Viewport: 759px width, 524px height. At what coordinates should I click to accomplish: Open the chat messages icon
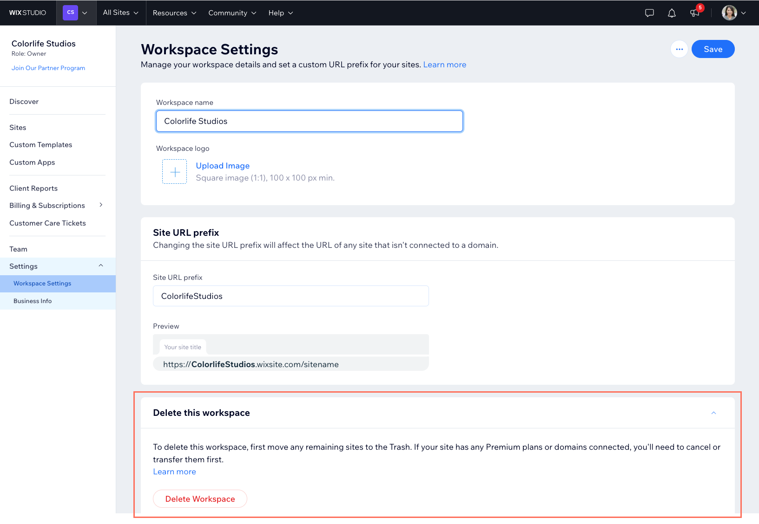[x=649, y=13]
